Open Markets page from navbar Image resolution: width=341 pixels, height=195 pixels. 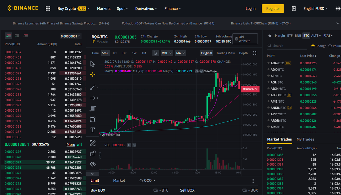point(104,9)
